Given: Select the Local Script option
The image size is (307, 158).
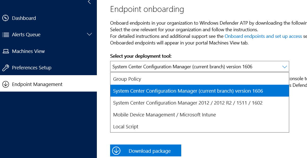Looking at the screenshot, I should click(126, 127).
